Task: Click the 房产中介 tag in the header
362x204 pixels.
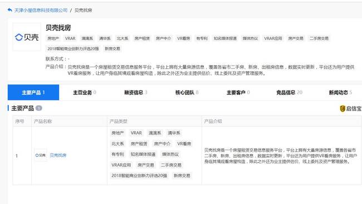Action: click(x=163, y=38)
